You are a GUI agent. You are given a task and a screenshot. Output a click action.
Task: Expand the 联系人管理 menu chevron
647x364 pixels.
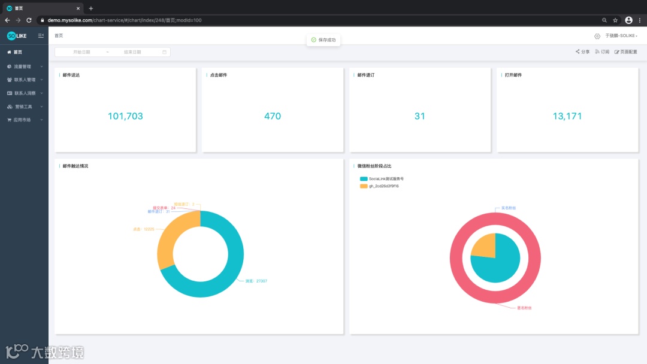tap(42, 80)
